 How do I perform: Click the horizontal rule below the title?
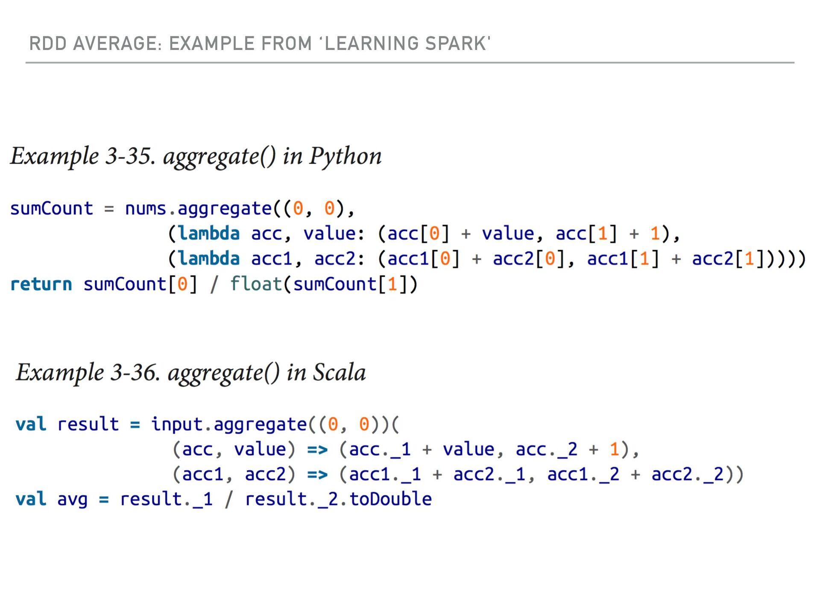[410, 63]
